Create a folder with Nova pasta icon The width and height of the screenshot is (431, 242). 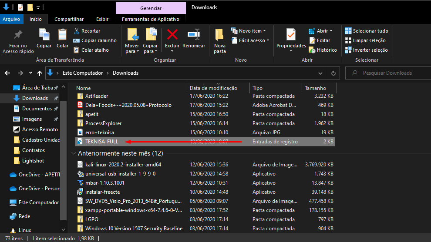(220, 35)
